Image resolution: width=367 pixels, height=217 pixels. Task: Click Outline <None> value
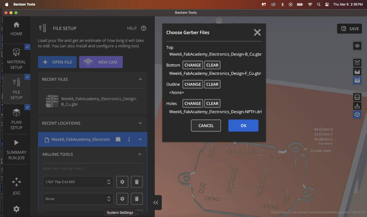[176, 93]
